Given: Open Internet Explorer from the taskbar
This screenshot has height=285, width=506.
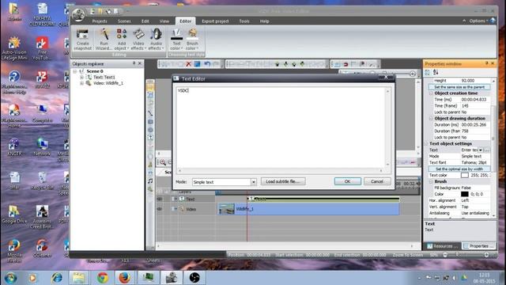Looking at the screenshot, I should [57, 278].
